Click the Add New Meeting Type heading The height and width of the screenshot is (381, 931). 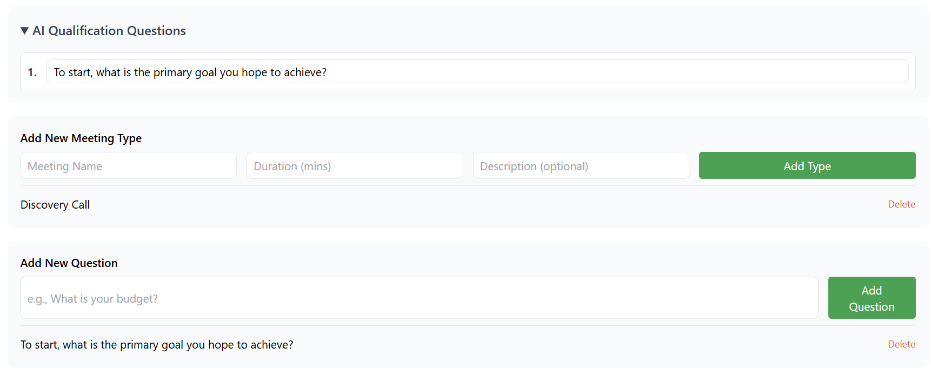(81, 138)
